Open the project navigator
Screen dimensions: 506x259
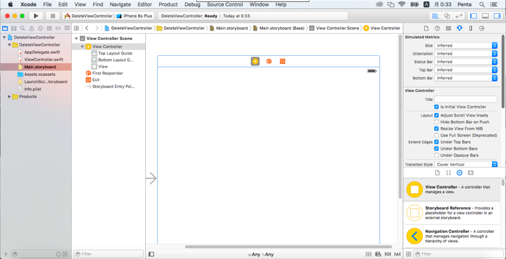[x=5, y=28]
